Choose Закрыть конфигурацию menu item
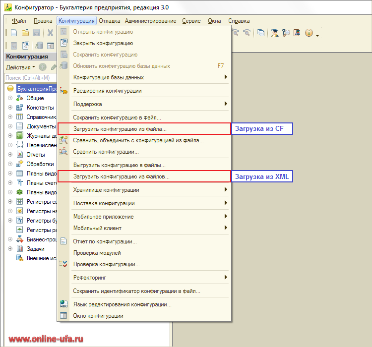 point(103,43)
